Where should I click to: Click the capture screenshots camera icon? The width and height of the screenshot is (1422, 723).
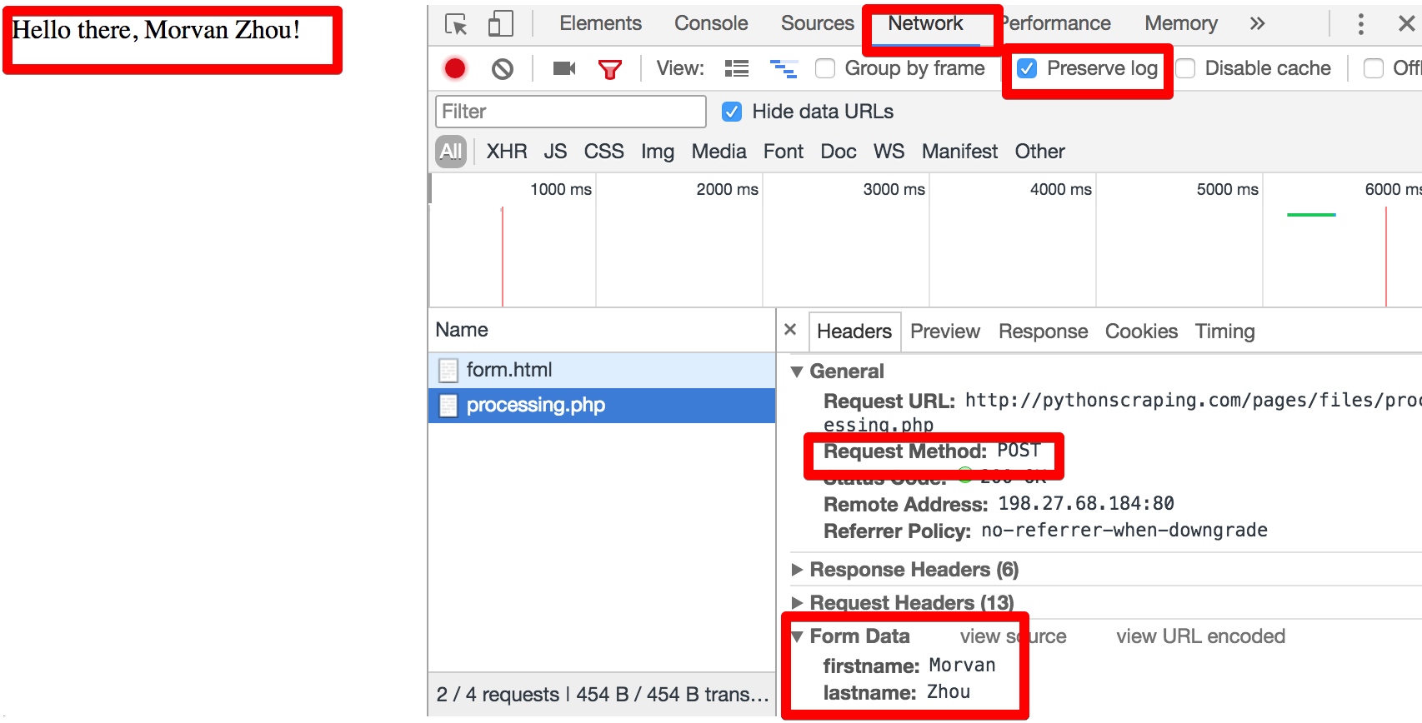[564, 68]
